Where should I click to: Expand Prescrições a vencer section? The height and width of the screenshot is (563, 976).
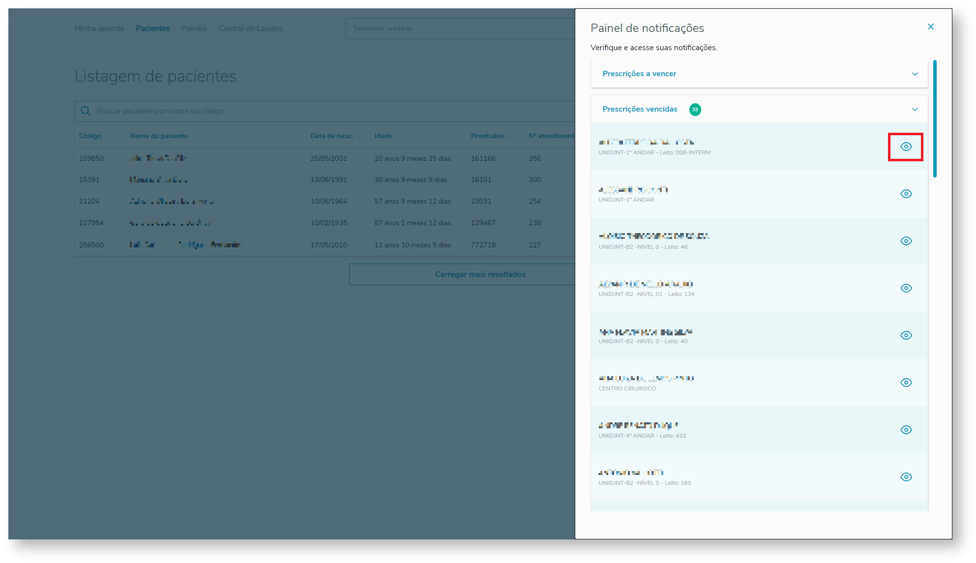[x=915, y=74]
